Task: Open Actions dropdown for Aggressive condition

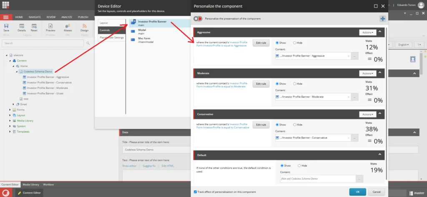Action: 368,32
